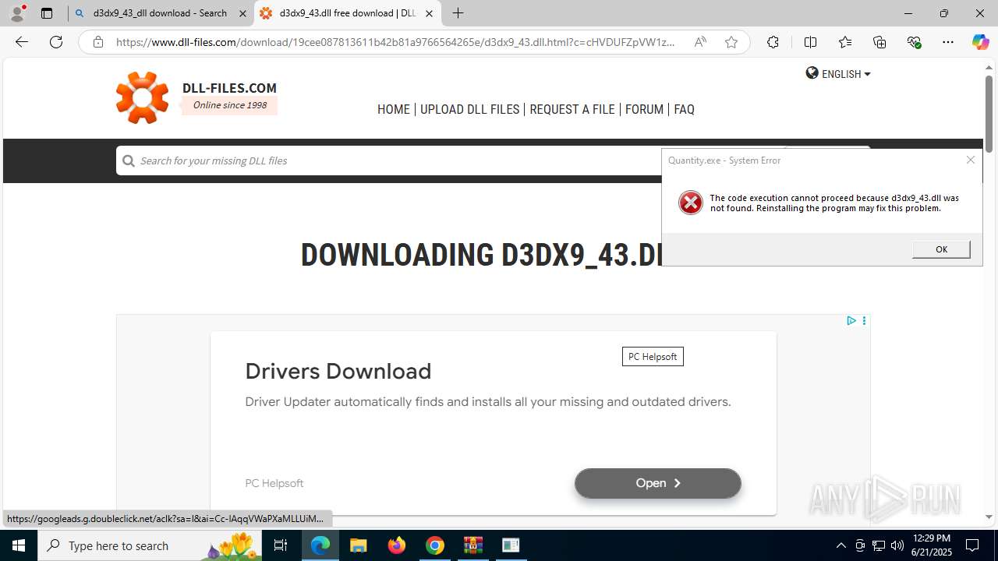Screen dimensions: 998x561
Task: Open a new tab with plus button
Action: [x=458, y=13]
